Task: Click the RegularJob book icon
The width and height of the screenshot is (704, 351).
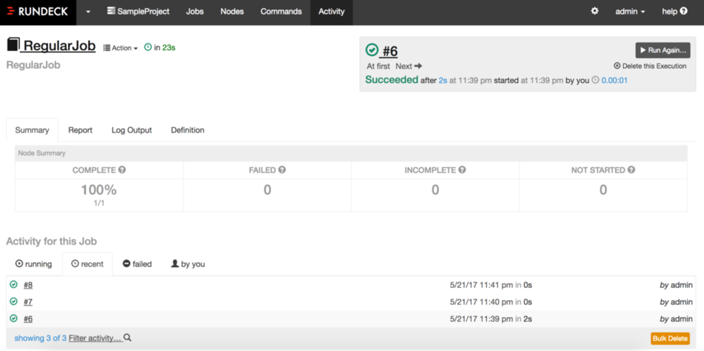Action: (13, 45)
